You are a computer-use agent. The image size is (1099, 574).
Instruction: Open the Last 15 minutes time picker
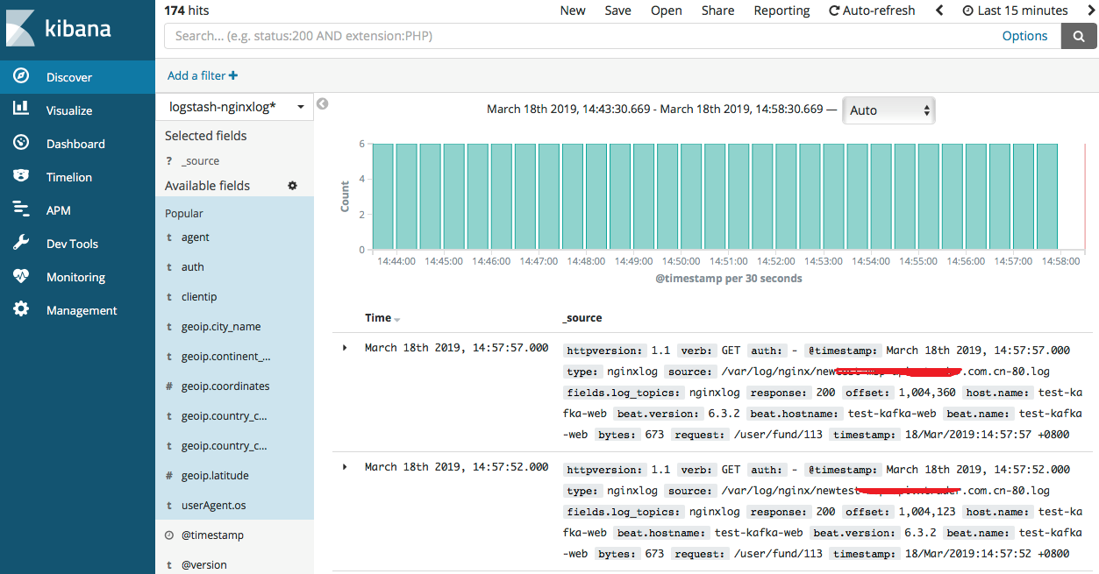point(1015,11)
